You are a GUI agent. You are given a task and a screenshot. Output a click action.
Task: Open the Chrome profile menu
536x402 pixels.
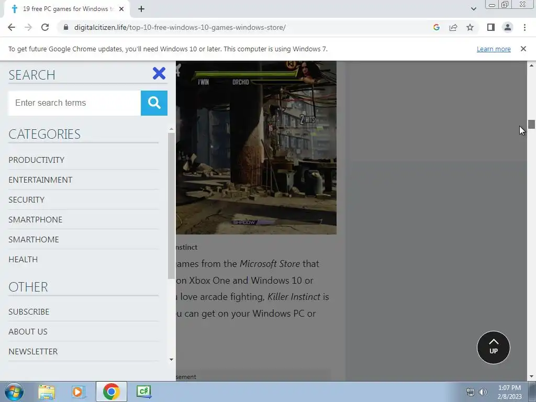point(508,27)
